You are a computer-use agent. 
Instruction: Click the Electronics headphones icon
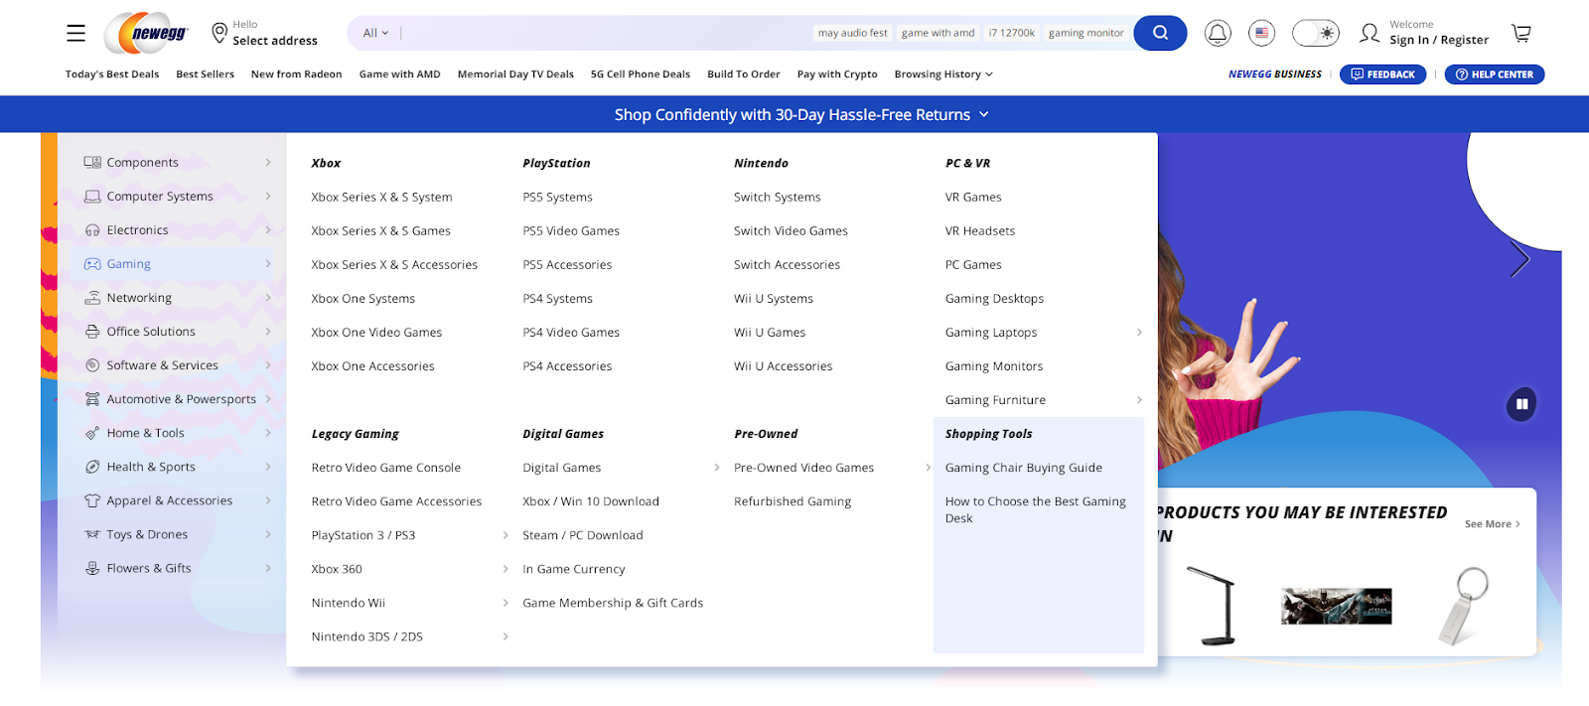click(92, 230)
